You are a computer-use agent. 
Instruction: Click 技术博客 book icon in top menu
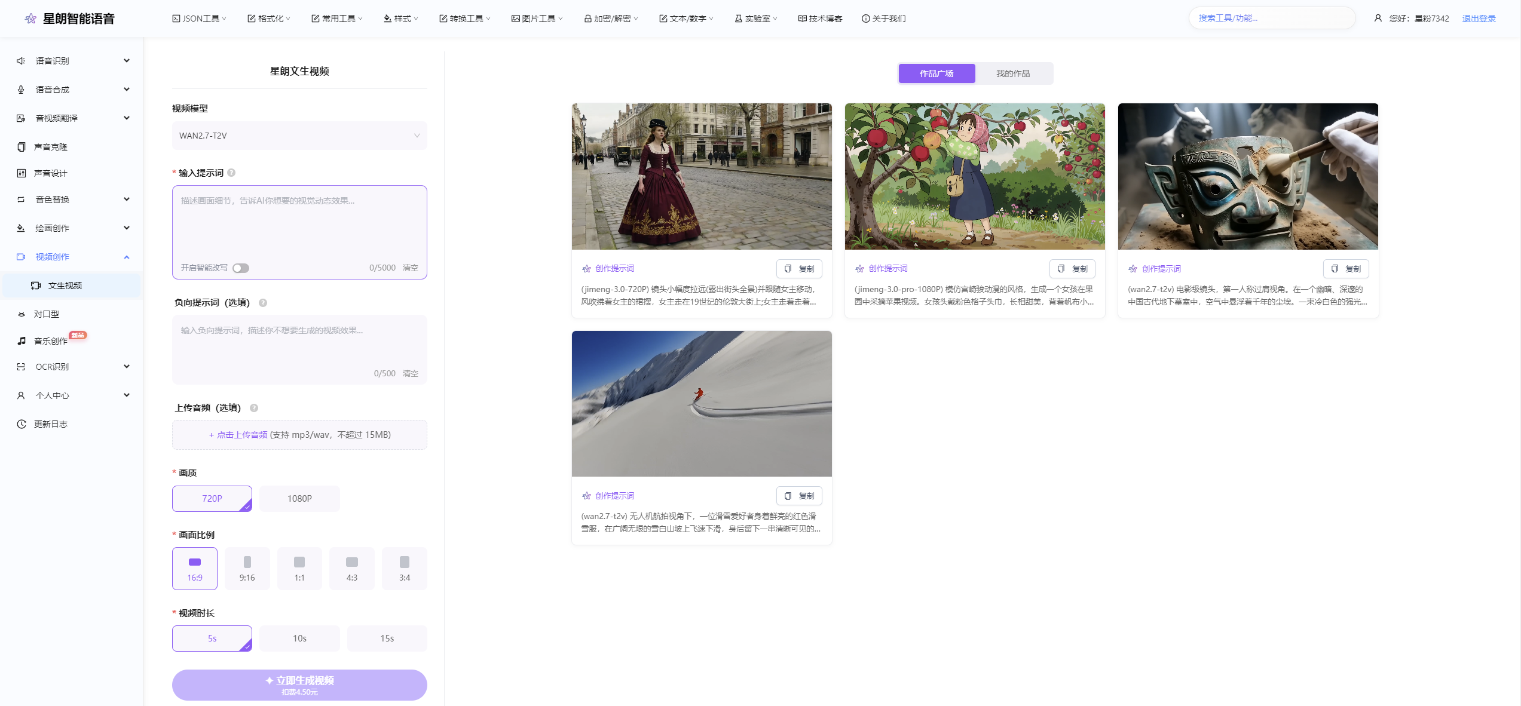pyautogui.click(x=803, y=19)
